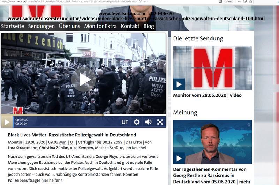This screenshot has width=279, height=185.
Task: Open the Kontakt page
Action: tap(130, 26)
